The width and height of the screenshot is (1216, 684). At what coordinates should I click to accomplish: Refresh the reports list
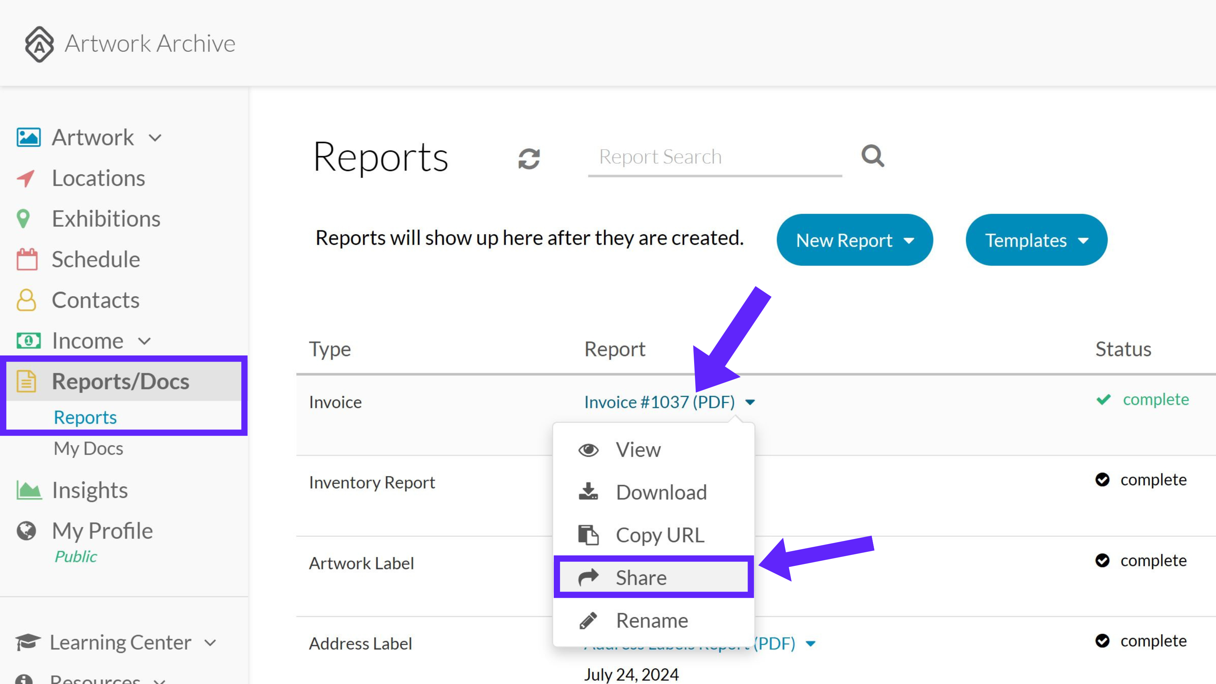[529, 159]
